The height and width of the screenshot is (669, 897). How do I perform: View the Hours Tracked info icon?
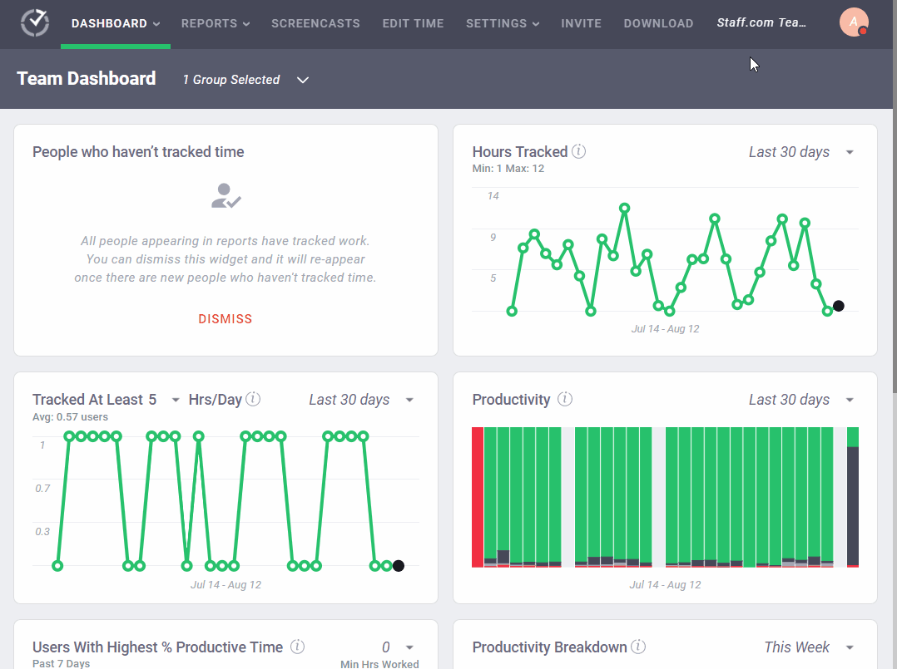coord(580,151)
